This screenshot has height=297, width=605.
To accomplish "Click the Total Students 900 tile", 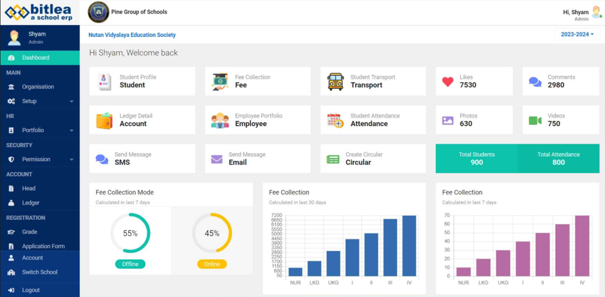I will tap(476, 158).
